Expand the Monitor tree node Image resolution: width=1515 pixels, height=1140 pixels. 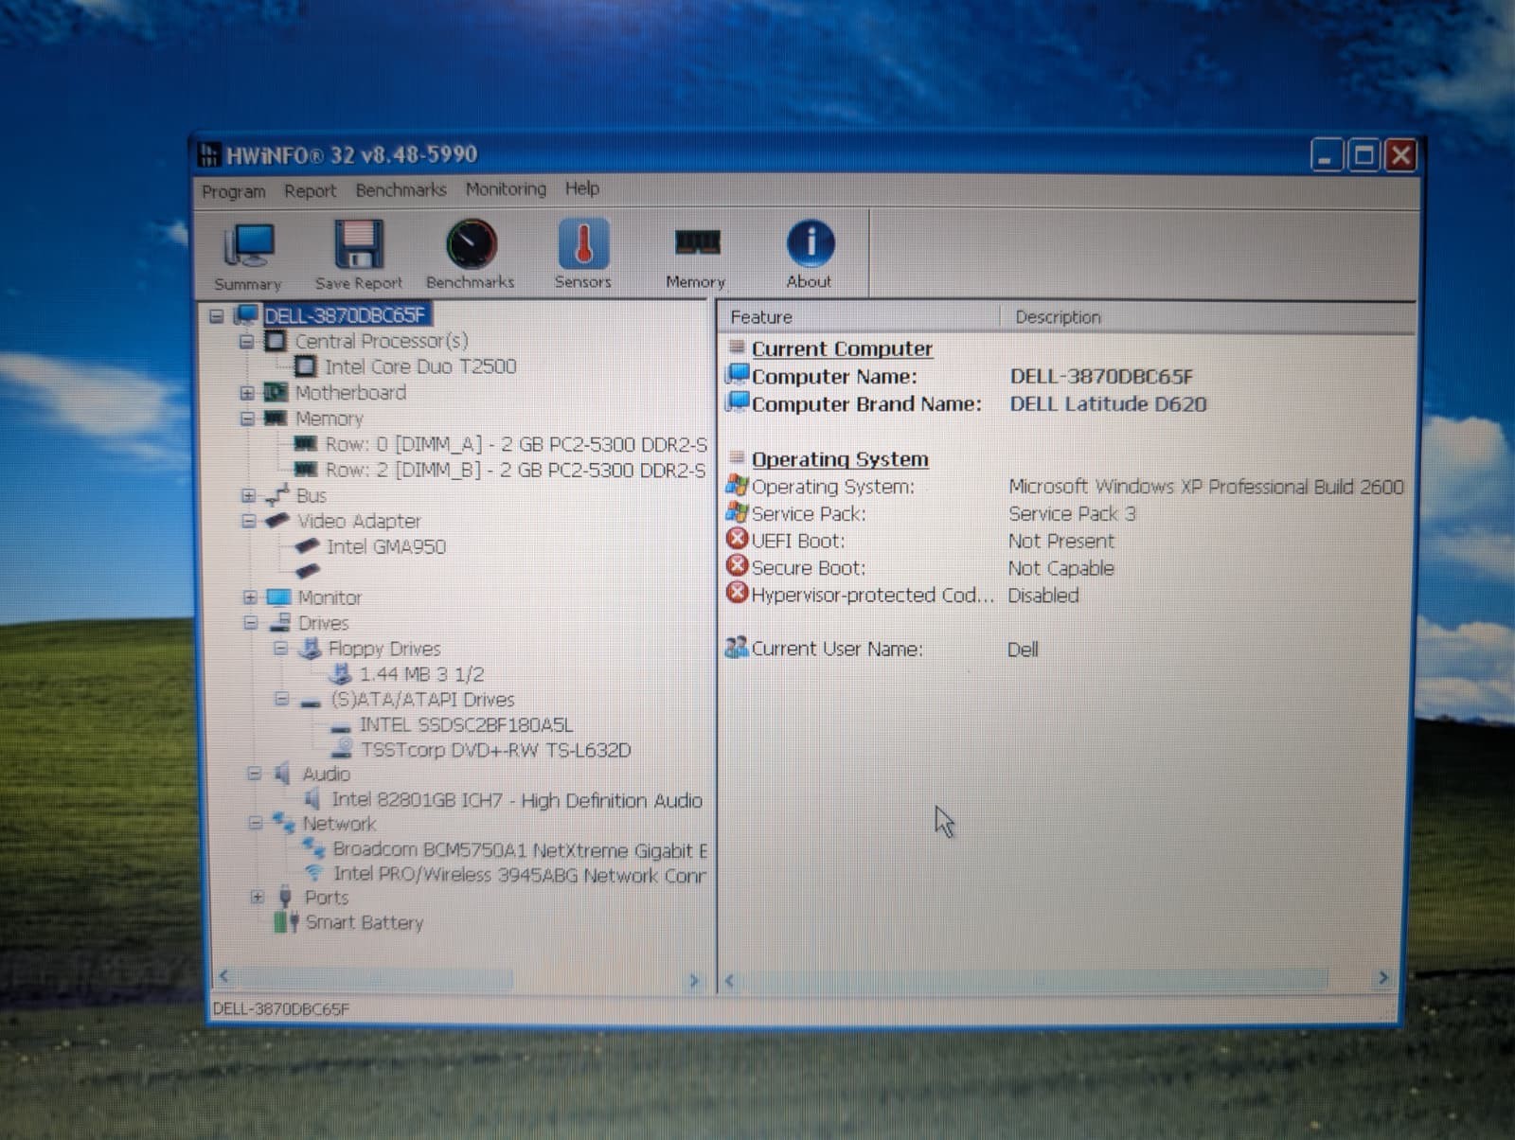[250, 597]
